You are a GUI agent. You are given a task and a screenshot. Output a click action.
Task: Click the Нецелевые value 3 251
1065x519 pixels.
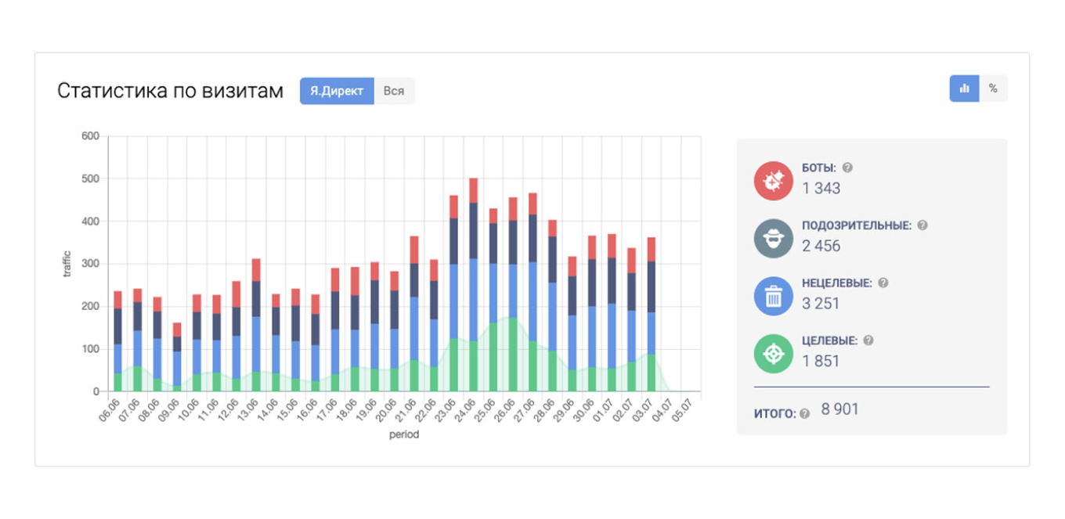(x=821, y=304)
